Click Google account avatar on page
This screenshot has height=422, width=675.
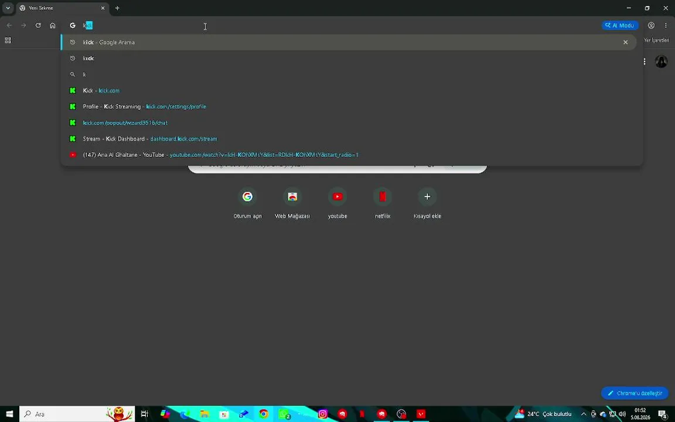coord(661,62)
